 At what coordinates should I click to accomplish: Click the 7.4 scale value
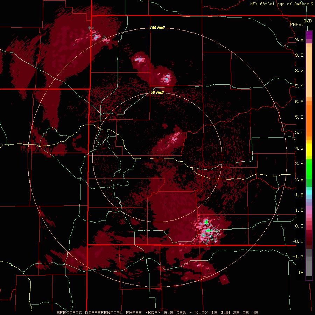pyautogui.click(x=299, y=86)
